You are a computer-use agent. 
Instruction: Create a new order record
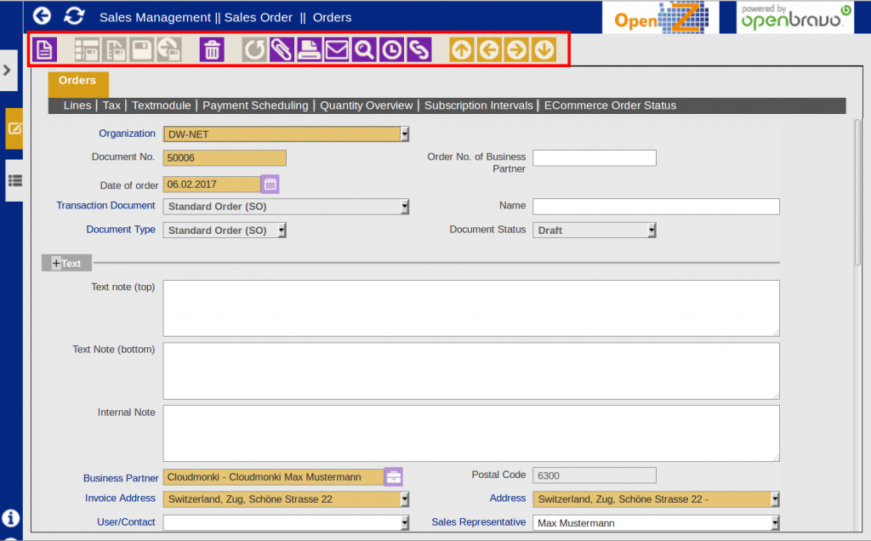(44, 50)
